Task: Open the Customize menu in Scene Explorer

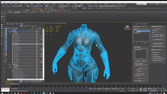Action: (x=21, y=24)
